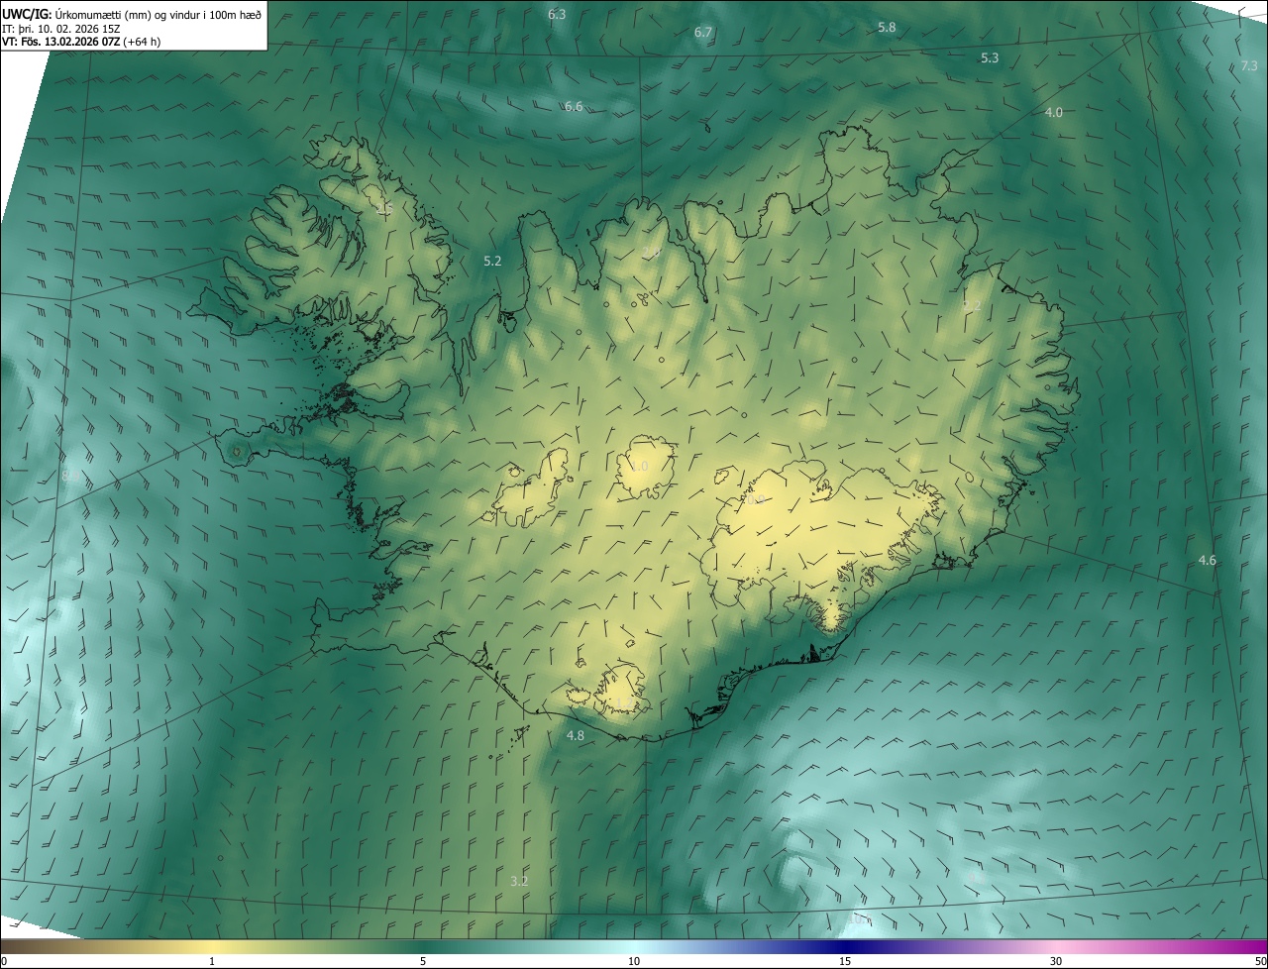This screenshot has width=1268, height=969.
Task: Click the precipitation value 5.8
Action: pyautogui.click(x=887, y=28)
